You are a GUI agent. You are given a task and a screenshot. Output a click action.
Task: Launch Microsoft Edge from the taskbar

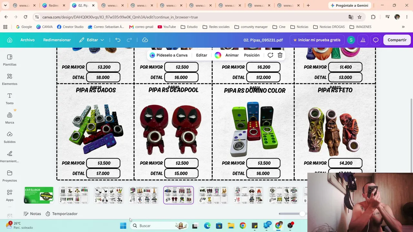(x=207, y=226)
